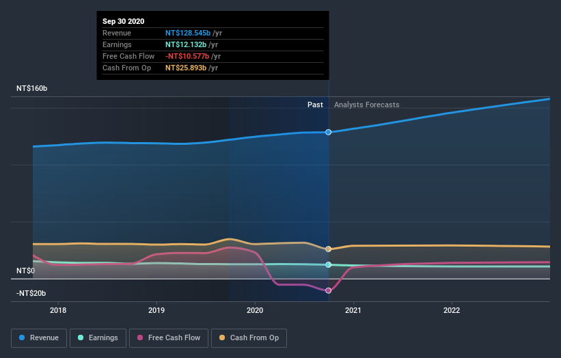The image size is (561, 358).
Task: Toggle the Cash From Op legend button
Action: click(x=249, y=338)
